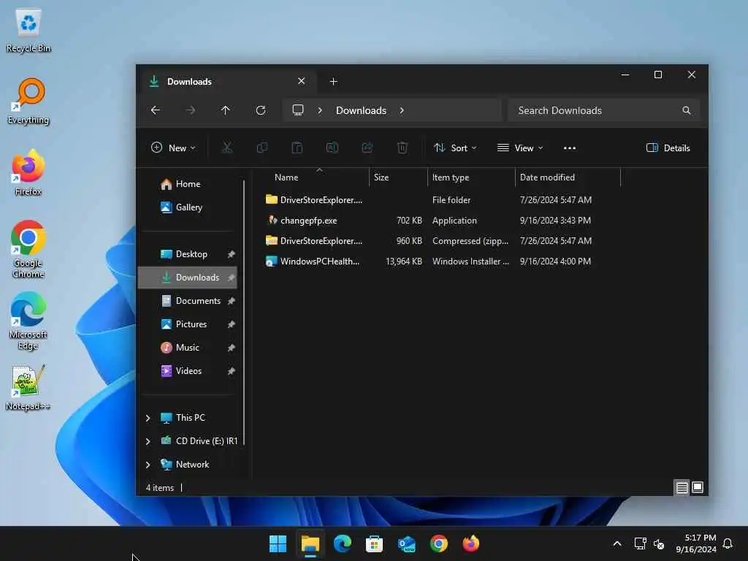Open Desktop in navigation pane

pos(188,254)
